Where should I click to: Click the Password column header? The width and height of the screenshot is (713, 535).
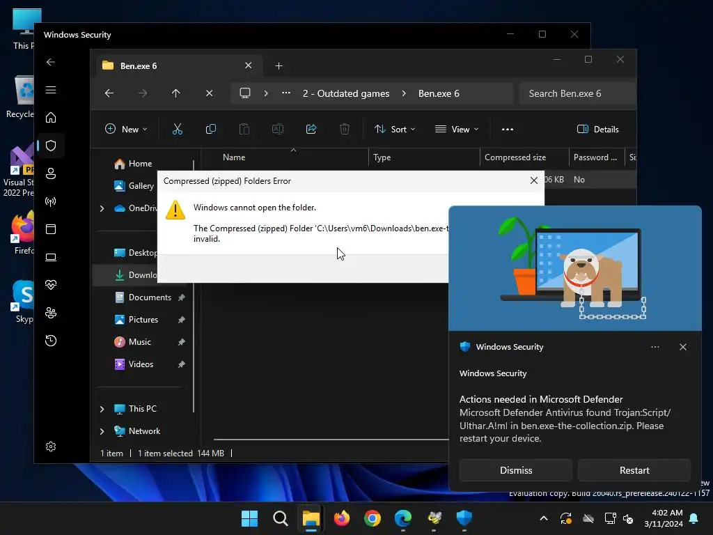point(597,157)
